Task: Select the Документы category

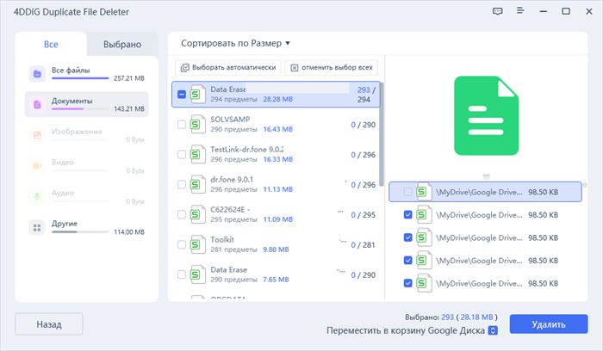Action: click(86, 104)
